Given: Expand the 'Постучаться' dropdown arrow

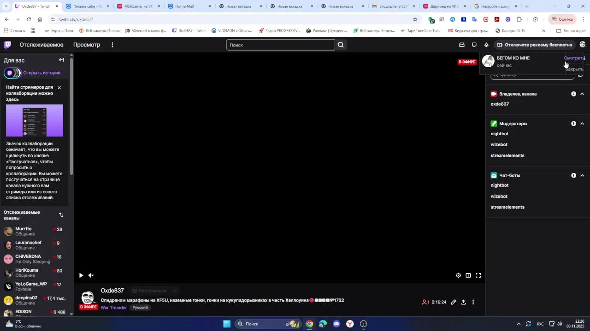Looking at the screenshot, I should (175, 291).
